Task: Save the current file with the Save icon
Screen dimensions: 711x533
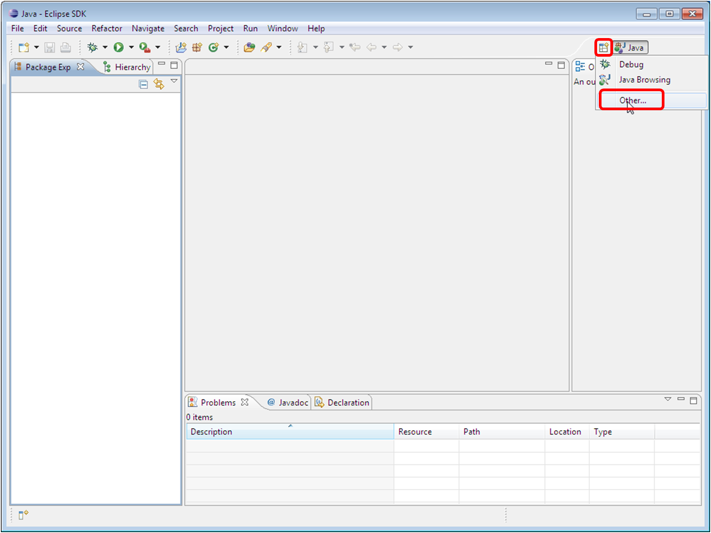Action: tap(50, 47)
